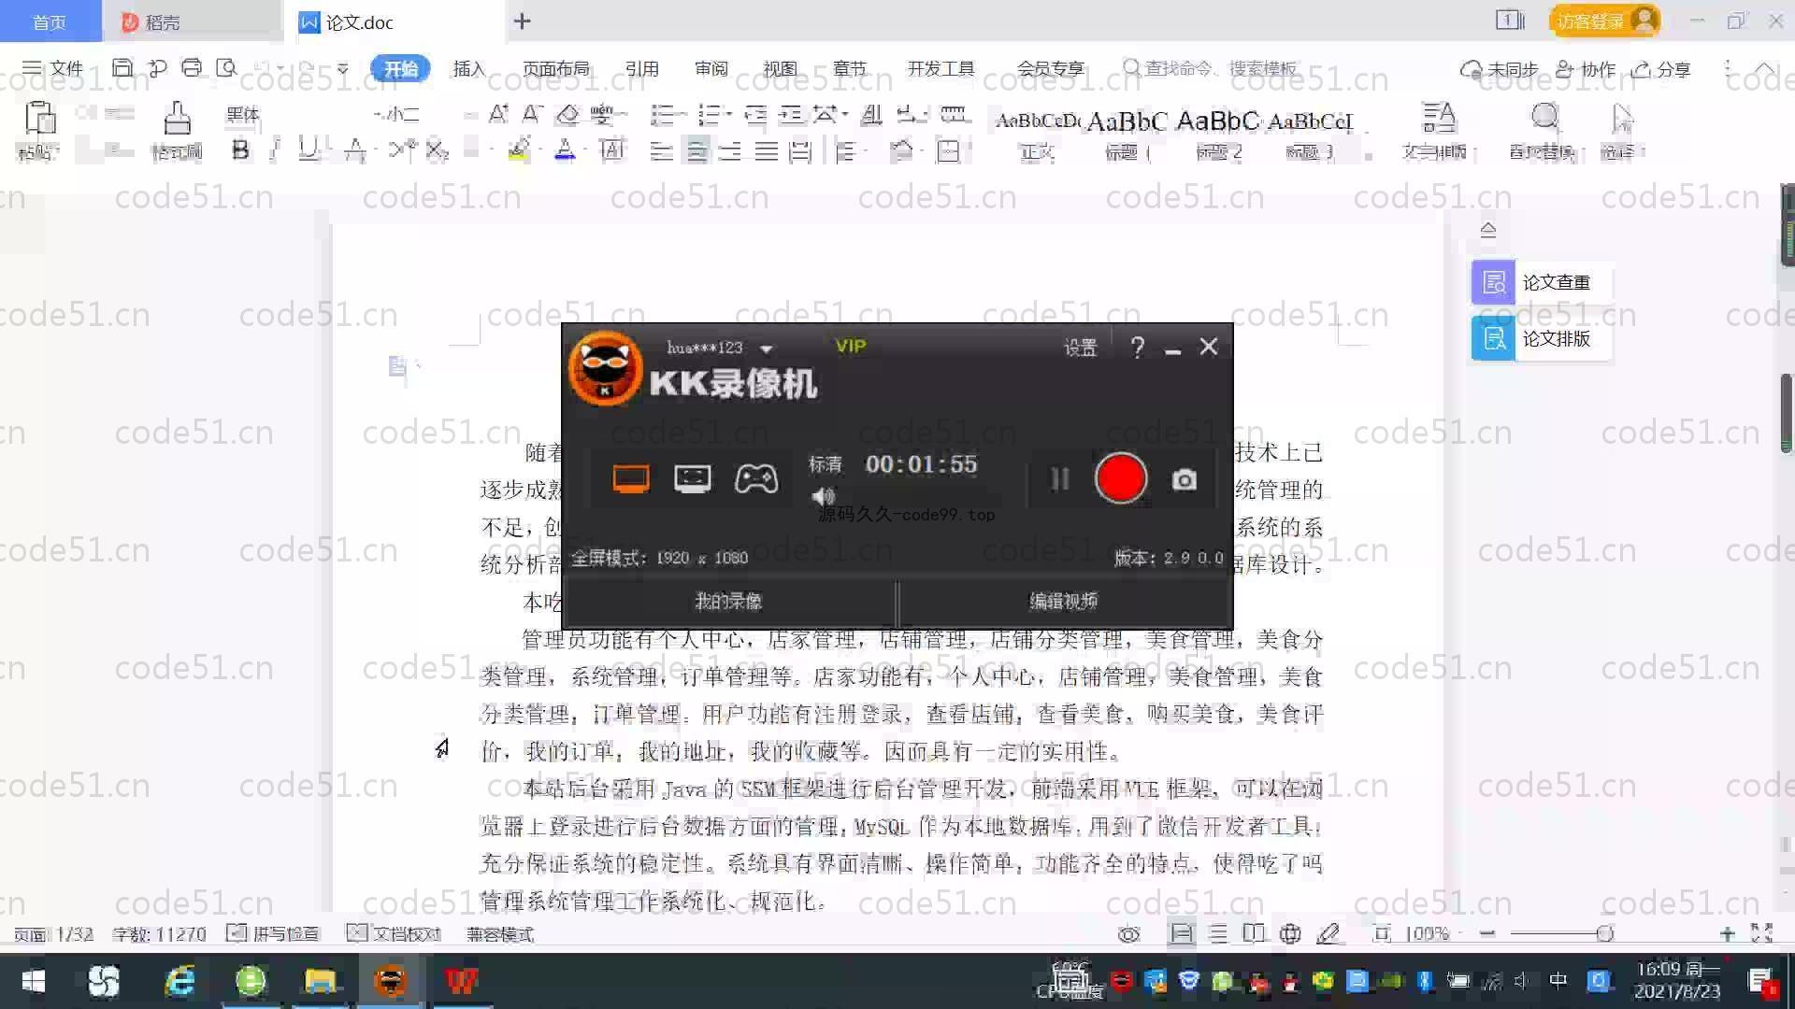Switch to the 视图 ribbon tab
This screenshot has width=1795, height=1009.
tap(780, 68)
